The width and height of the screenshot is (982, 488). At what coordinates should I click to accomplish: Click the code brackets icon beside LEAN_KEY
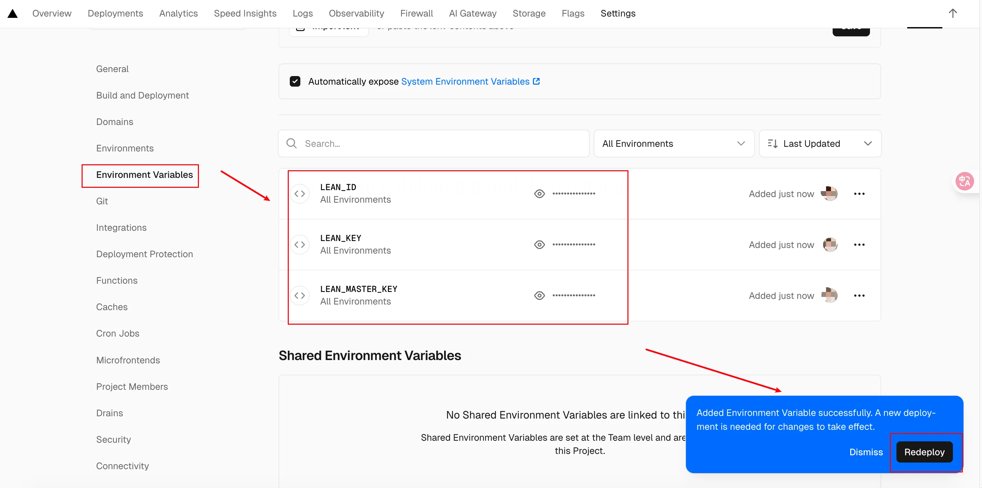pyautogui.click(x=300, y=245)
